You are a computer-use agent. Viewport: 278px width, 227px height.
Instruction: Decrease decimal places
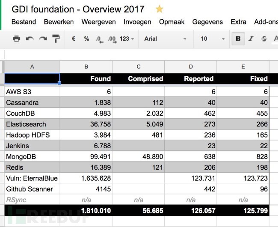click(x=99, y=39)
